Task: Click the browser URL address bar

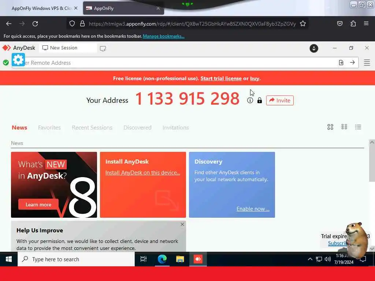Action: click(192, 24)
